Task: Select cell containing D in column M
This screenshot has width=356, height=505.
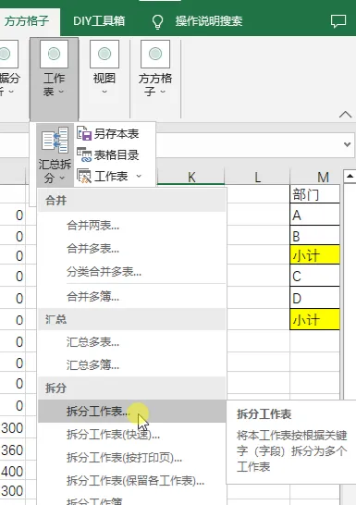Action: (314, 298)
